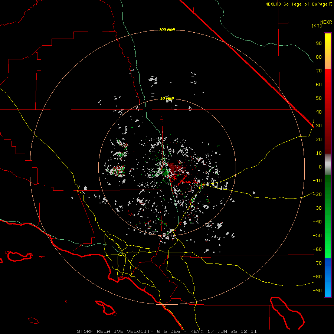Click the -70 value on velocity scale
Viewport: 334px width, 334px height.
coord(317,263)
